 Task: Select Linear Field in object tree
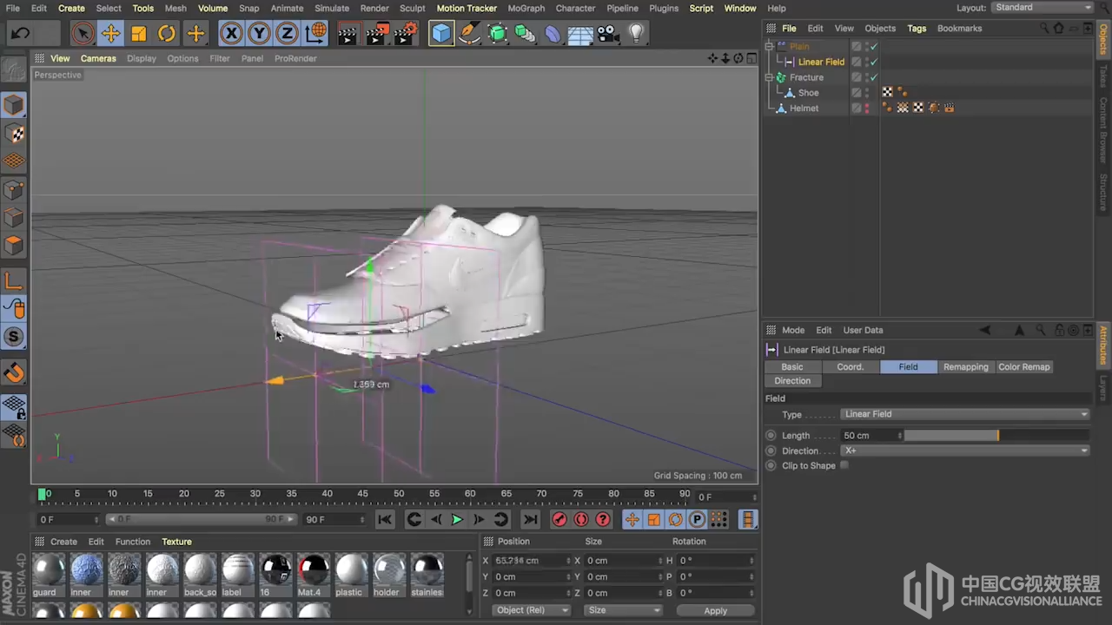click(x=821, y=62)
